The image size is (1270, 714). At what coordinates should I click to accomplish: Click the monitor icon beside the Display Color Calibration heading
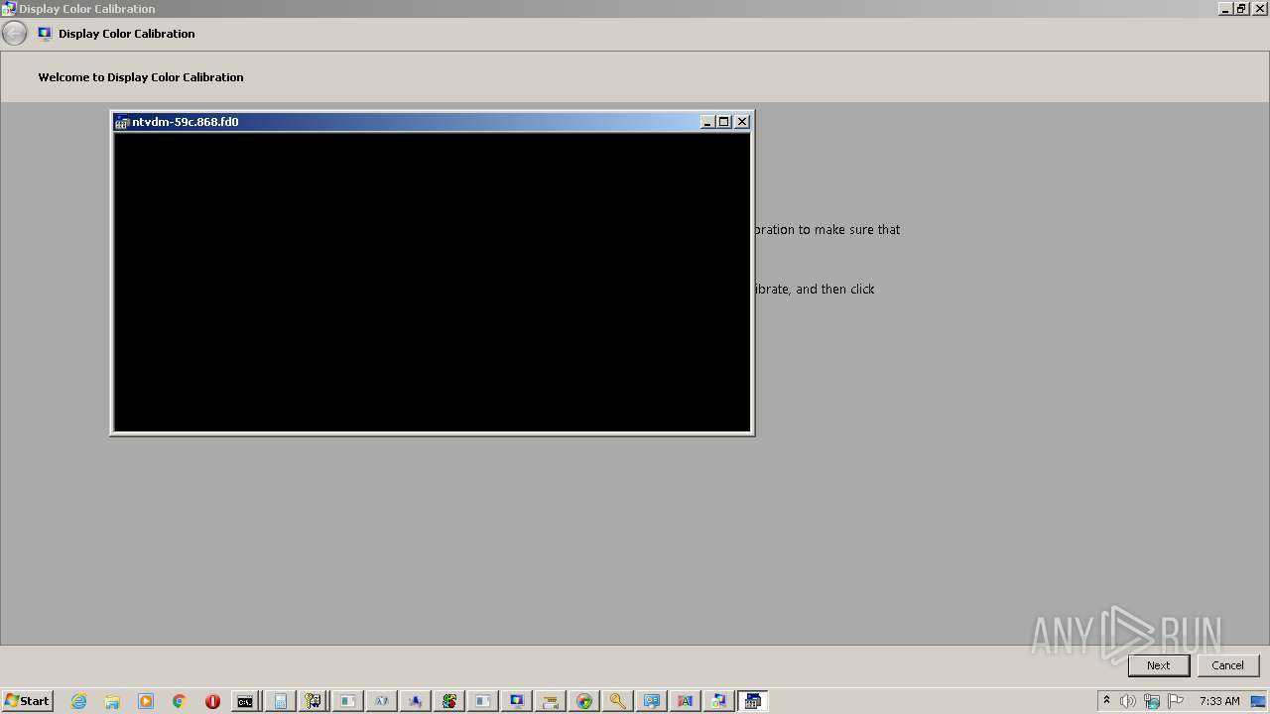click(x=45, y=34)
